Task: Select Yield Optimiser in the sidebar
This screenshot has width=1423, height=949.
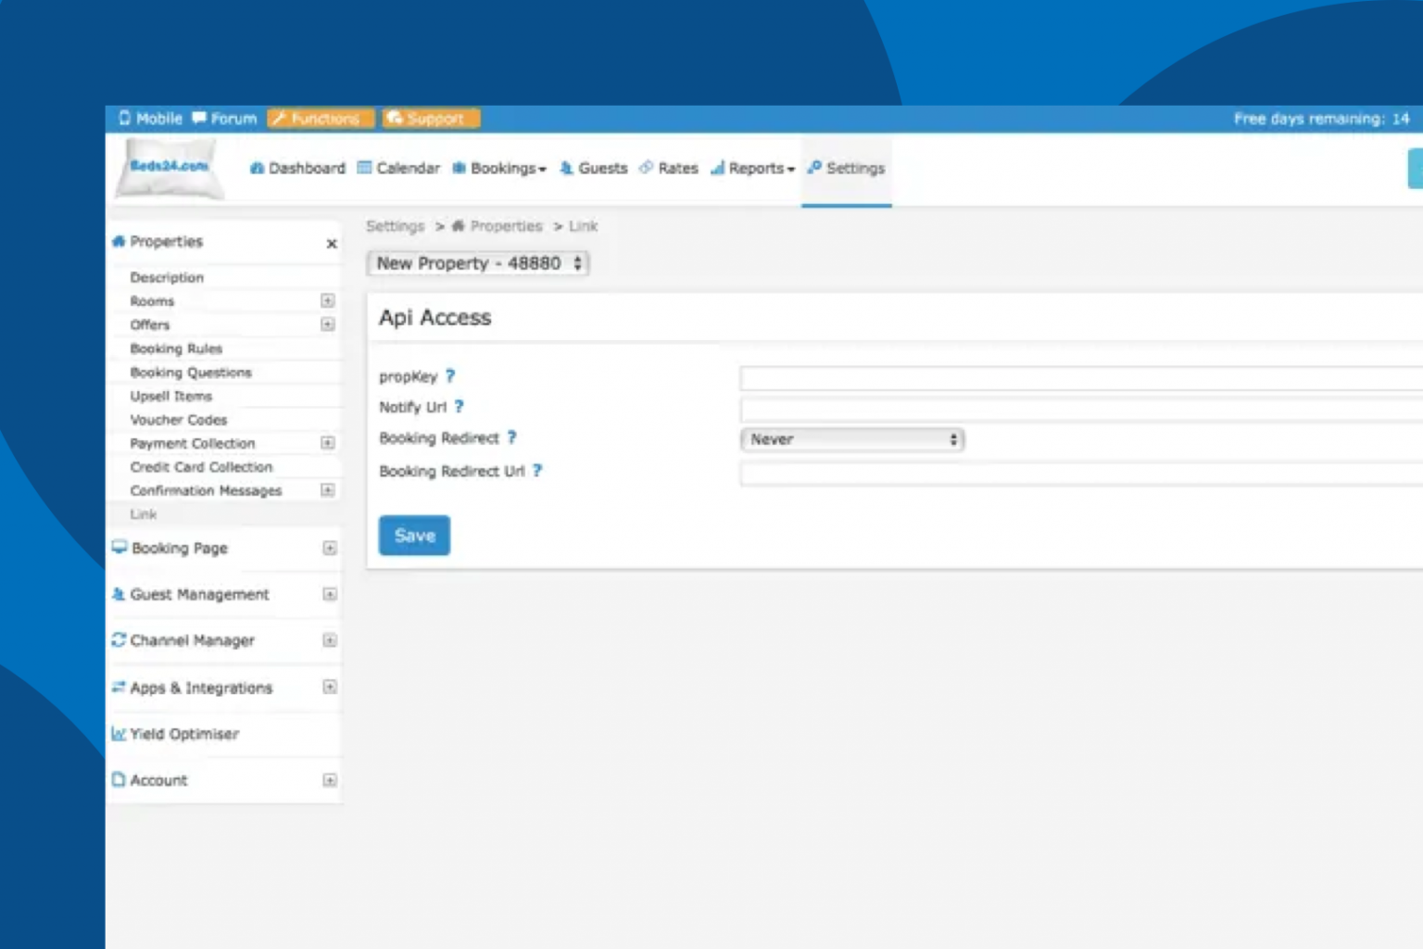Action: pos(184,734)
